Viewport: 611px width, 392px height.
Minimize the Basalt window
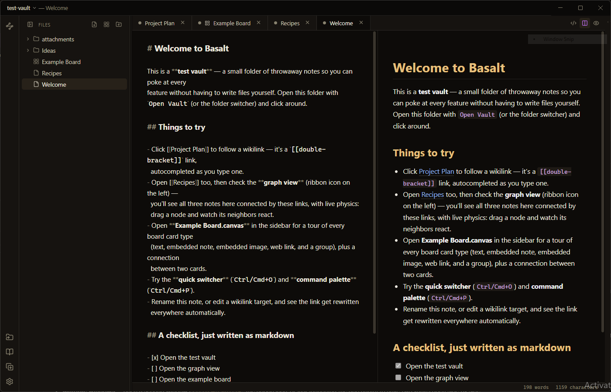tap(560, 8)
